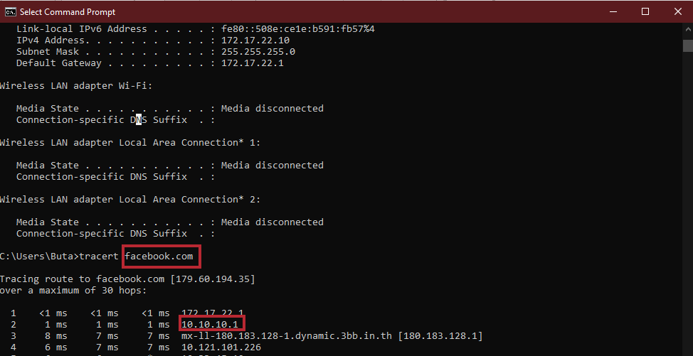Click the Select Command Prompt title text
The image size is (693, 356).
pyautogui.click(x=67, y=12)
